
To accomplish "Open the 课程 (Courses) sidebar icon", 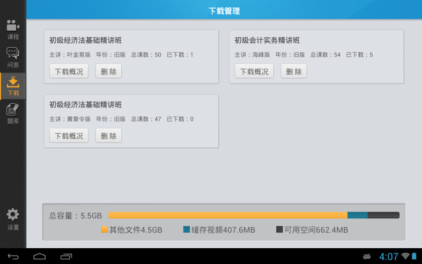I will pyautogui.click(x=13, y=29).
